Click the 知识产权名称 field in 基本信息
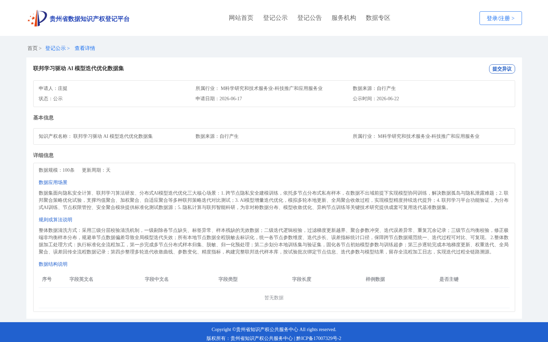This screenshot has width=548, height=342. coord(96,136)
